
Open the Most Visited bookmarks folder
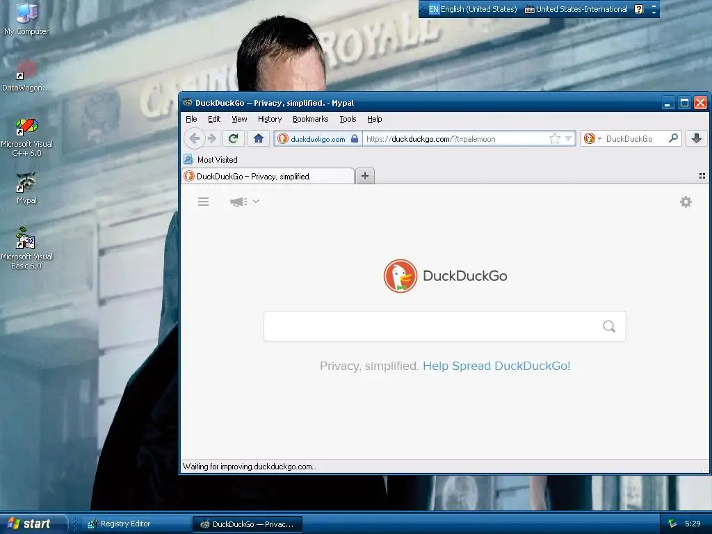coord(211,159)
